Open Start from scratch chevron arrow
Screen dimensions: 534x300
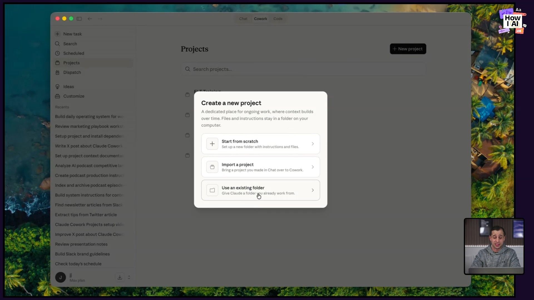tap(313, 144)
